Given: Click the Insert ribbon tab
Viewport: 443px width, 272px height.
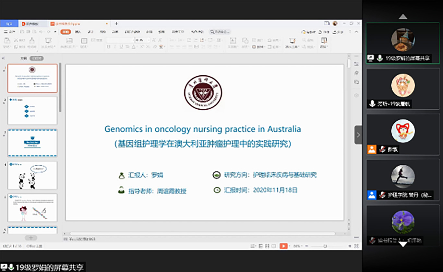Looking at the screenshot, I should 78,32.
